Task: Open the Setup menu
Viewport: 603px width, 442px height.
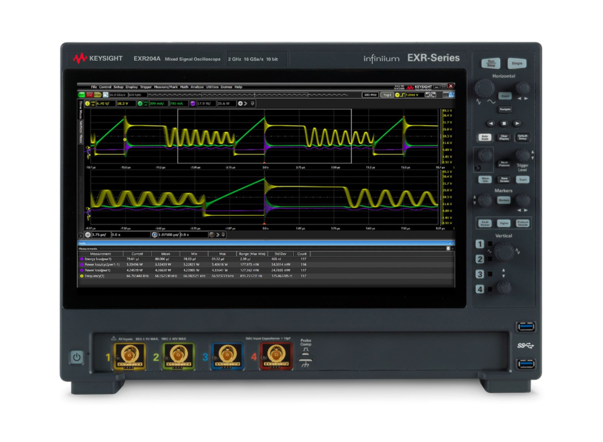Action: tap(118, 87)
